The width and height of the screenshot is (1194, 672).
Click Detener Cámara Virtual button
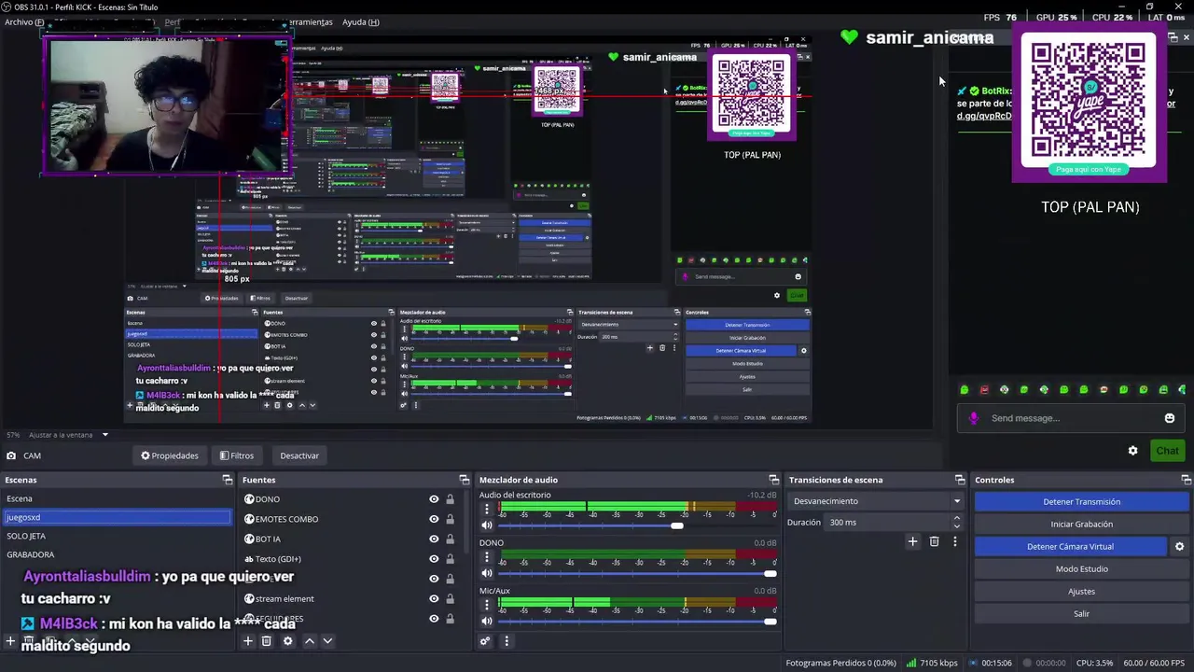(1071, 547)
